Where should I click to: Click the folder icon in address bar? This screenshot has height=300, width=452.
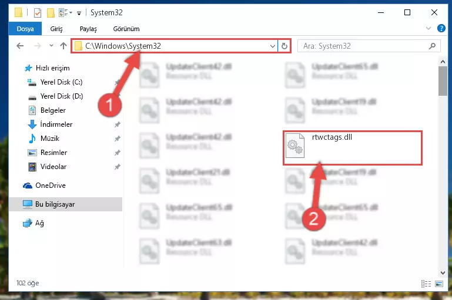click(x=78, y=46)
